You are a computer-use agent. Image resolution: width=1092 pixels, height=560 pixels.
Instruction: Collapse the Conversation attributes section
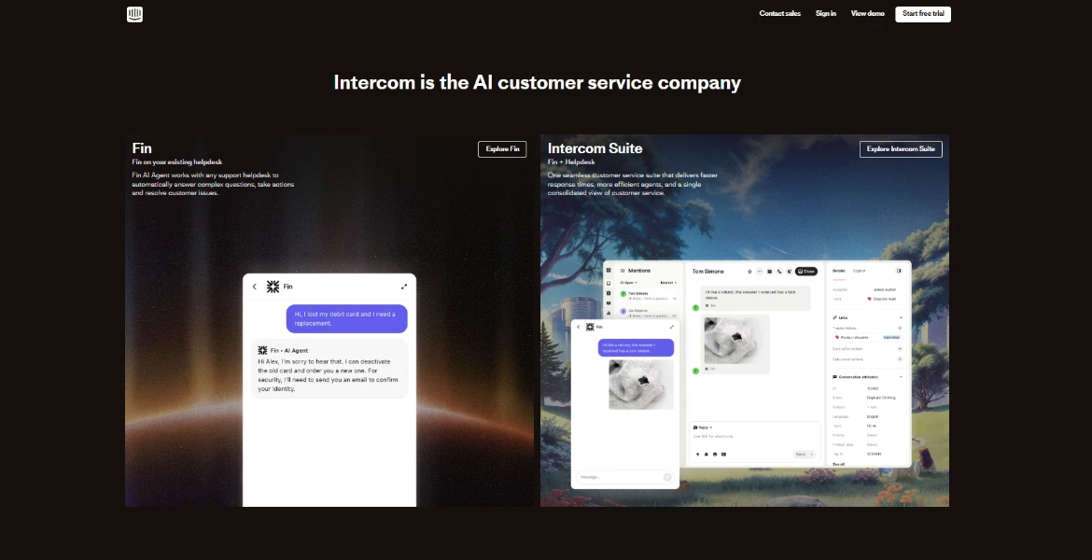pos(899,376)
